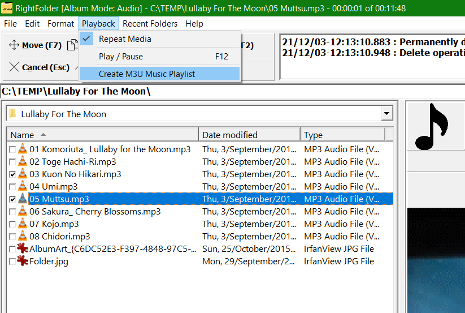
Task: Uncheck the 05 Muttsu.mp3 checkbox
Action: (x=12, y=199)
